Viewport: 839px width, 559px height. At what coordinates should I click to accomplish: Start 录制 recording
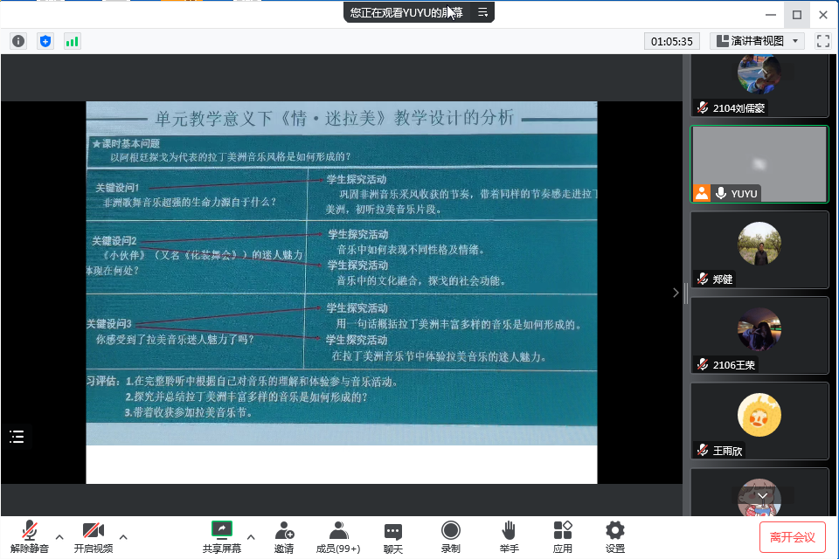pyautogui.click(x=450, y=537)
